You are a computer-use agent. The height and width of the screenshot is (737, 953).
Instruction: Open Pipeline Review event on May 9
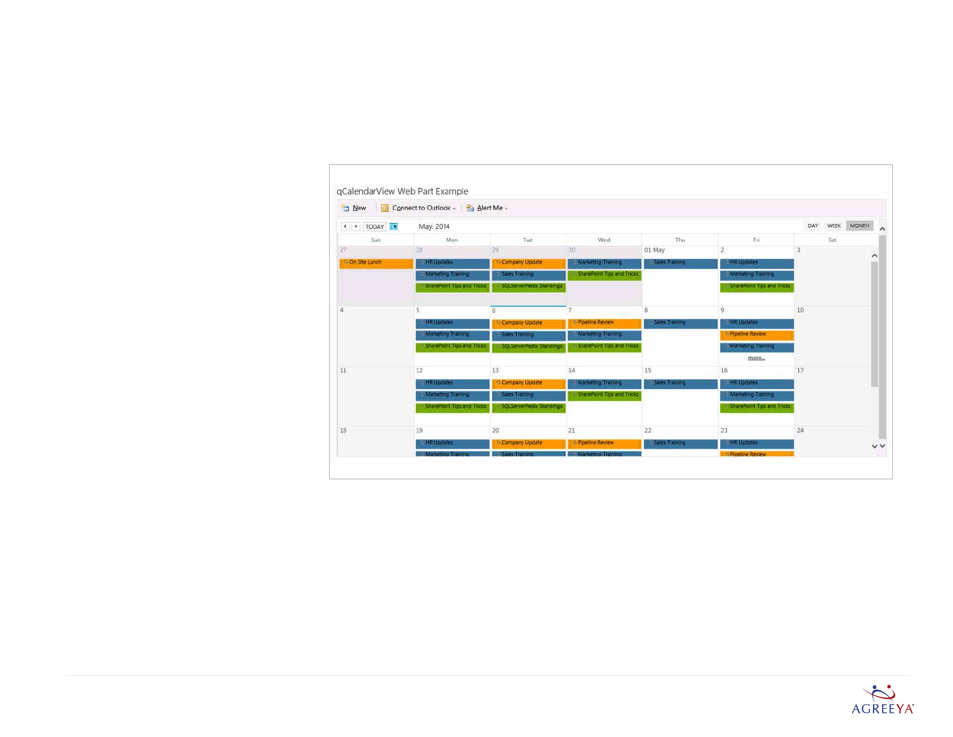(x=757, y=335)
